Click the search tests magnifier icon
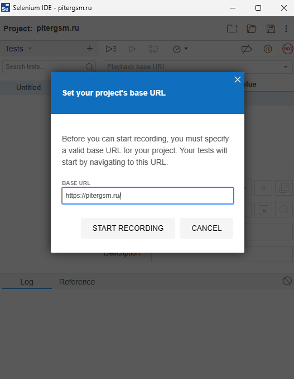This screenshot has width=294, height=379. 89,67
